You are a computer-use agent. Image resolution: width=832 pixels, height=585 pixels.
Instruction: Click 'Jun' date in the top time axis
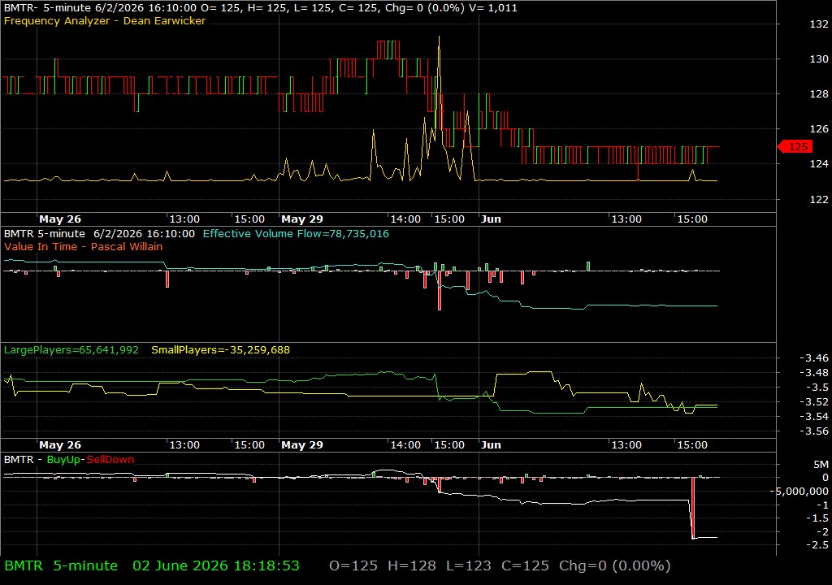click(491, 219)
